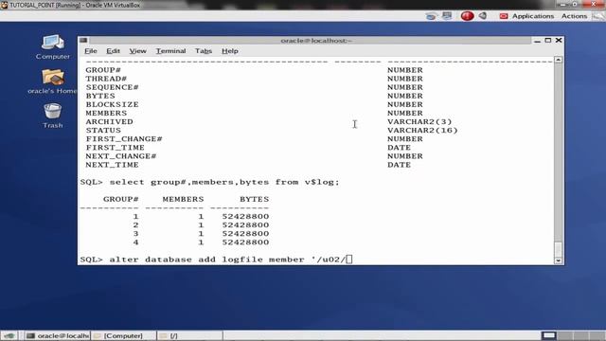Click the 52428800 value for group 4
606x341 pixels.
[x=245, y=242]
